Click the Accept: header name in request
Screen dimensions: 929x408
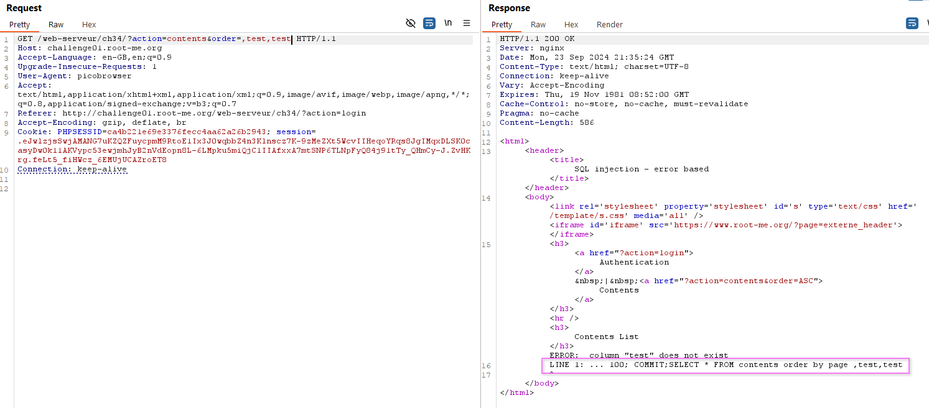[35, 85]
